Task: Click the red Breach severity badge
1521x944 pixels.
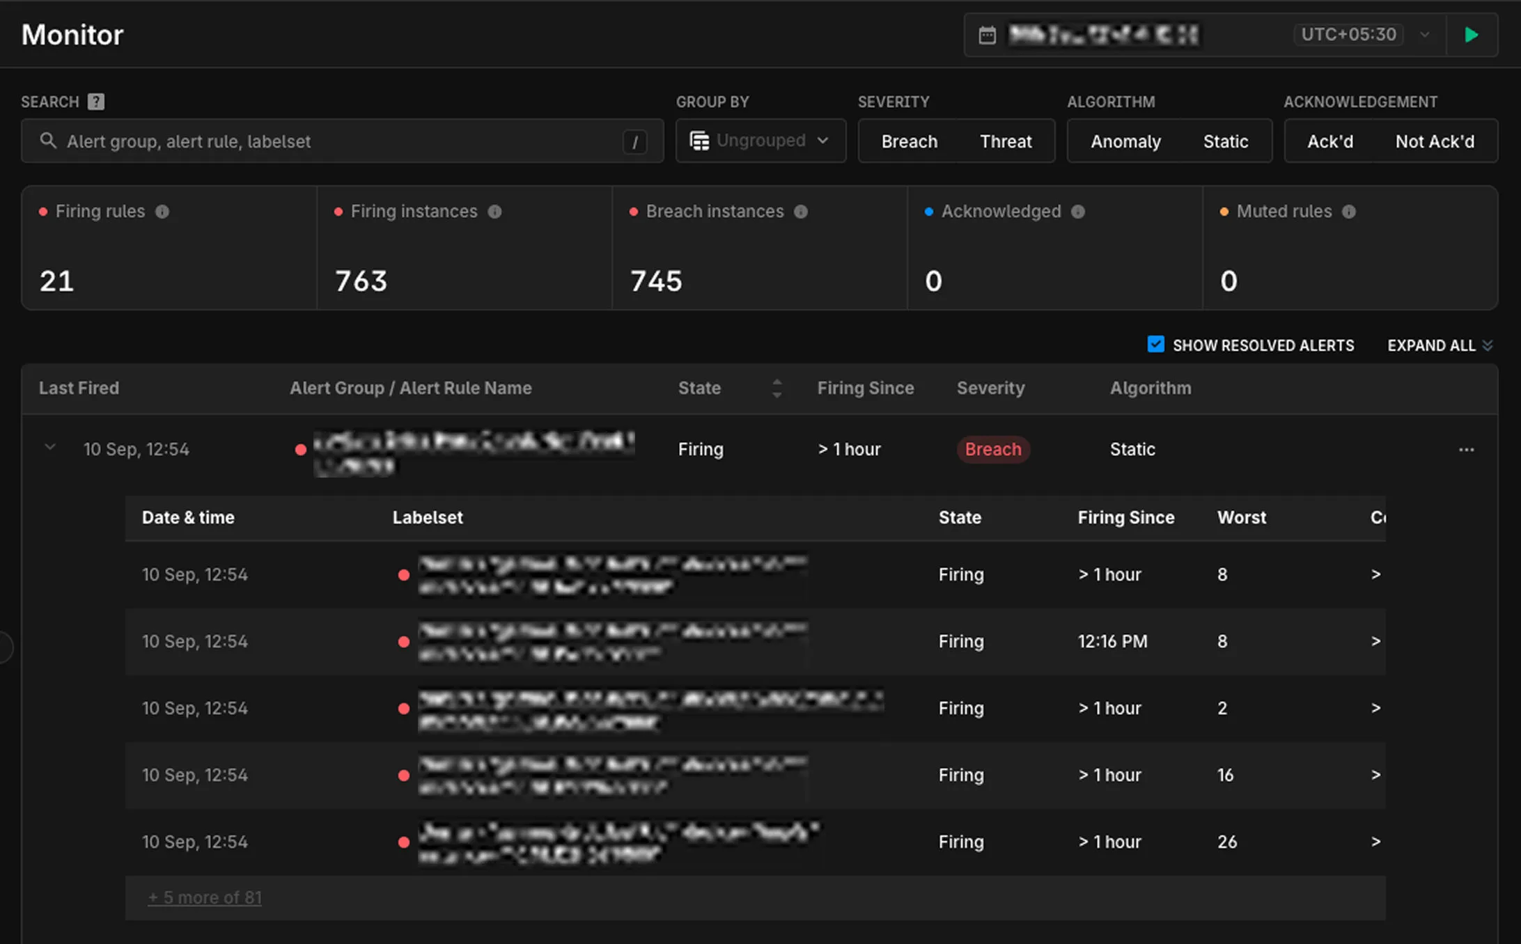Action: tap(993, 450)
